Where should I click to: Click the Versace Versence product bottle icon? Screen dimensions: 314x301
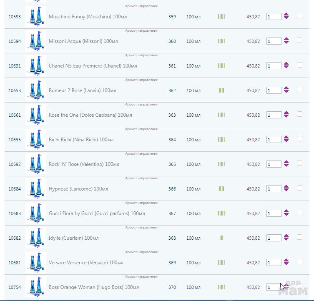pos(35,263)
